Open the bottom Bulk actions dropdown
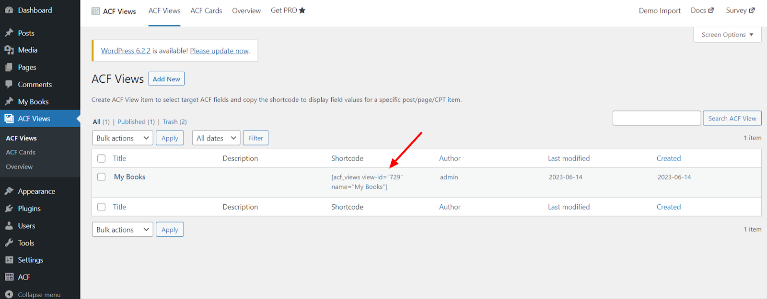This screenshot has height=299, width=767. point(123,230)
